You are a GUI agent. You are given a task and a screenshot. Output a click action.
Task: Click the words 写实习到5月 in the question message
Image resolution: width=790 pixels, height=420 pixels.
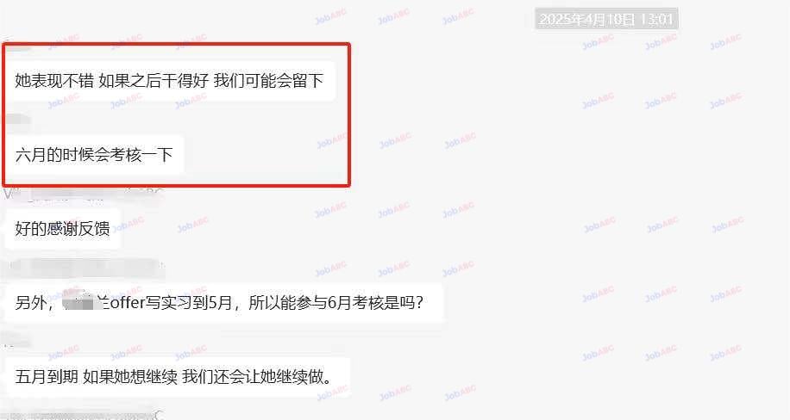click(x=188, y=303)
